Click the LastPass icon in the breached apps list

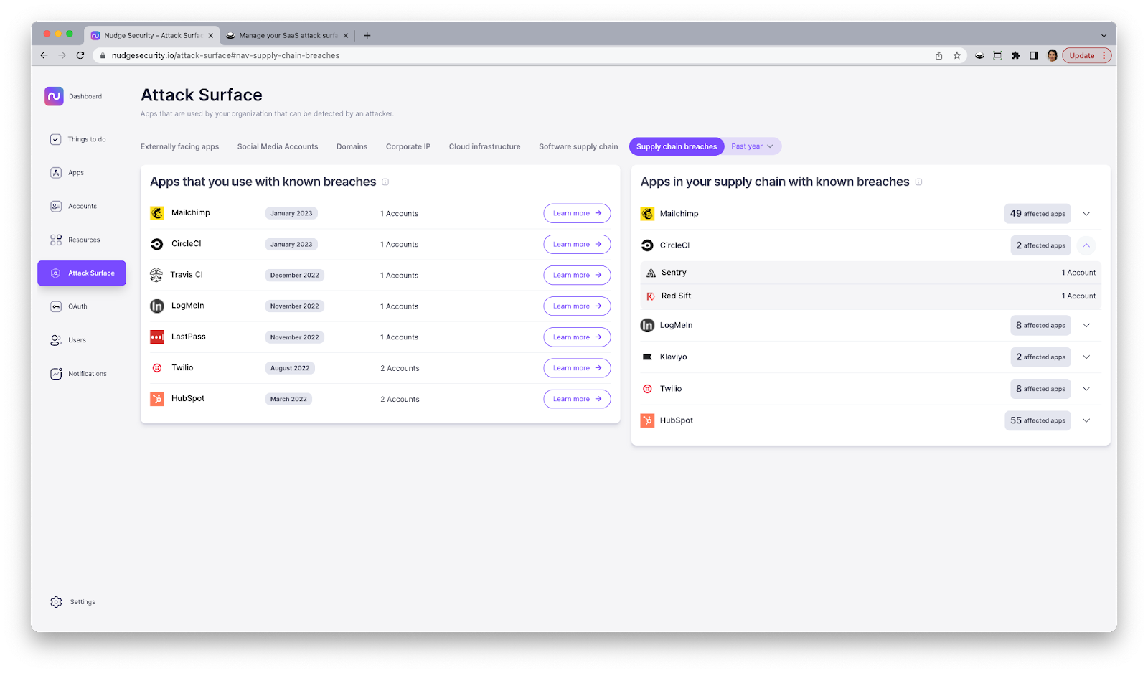tap(158, 336)
